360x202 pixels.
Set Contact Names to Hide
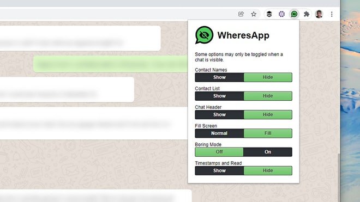point(268,77)
